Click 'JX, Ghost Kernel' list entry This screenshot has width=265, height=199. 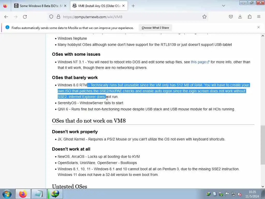point(141,139)
